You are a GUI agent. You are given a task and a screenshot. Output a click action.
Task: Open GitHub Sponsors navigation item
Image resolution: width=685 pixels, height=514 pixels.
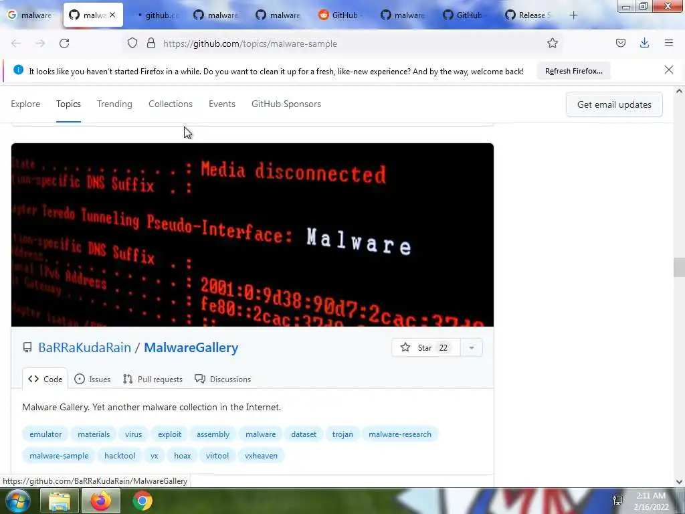pyautogui.click(x=286, y=104)
